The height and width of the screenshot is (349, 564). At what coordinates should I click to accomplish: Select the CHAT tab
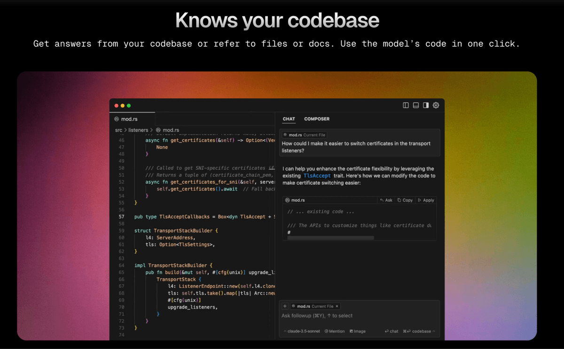click(x=289, y=119)
